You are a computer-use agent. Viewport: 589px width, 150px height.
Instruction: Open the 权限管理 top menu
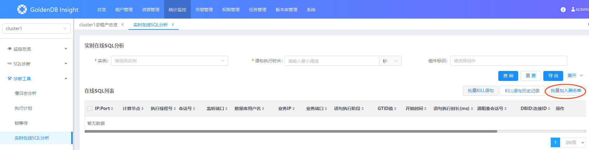[x=231, y=10]
